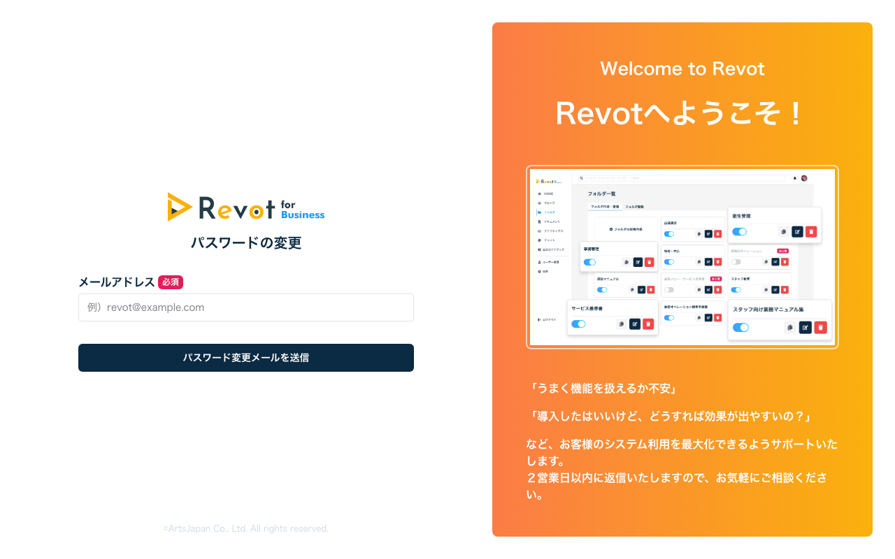This screenshot has width=895, height=559.
Task: Click the ログアウト icon in the sidebar
Action: click(538, 319)
